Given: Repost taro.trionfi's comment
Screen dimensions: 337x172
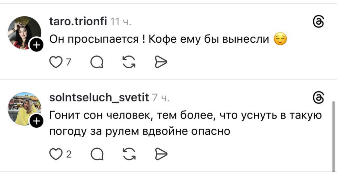Looking at the screenshot, I should (128, 61).
